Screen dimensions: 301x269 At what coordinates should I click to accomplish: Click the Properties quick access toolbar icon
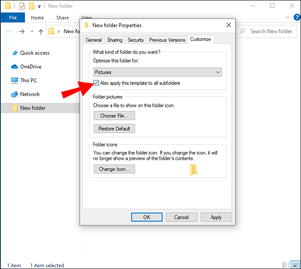point(22,6)
